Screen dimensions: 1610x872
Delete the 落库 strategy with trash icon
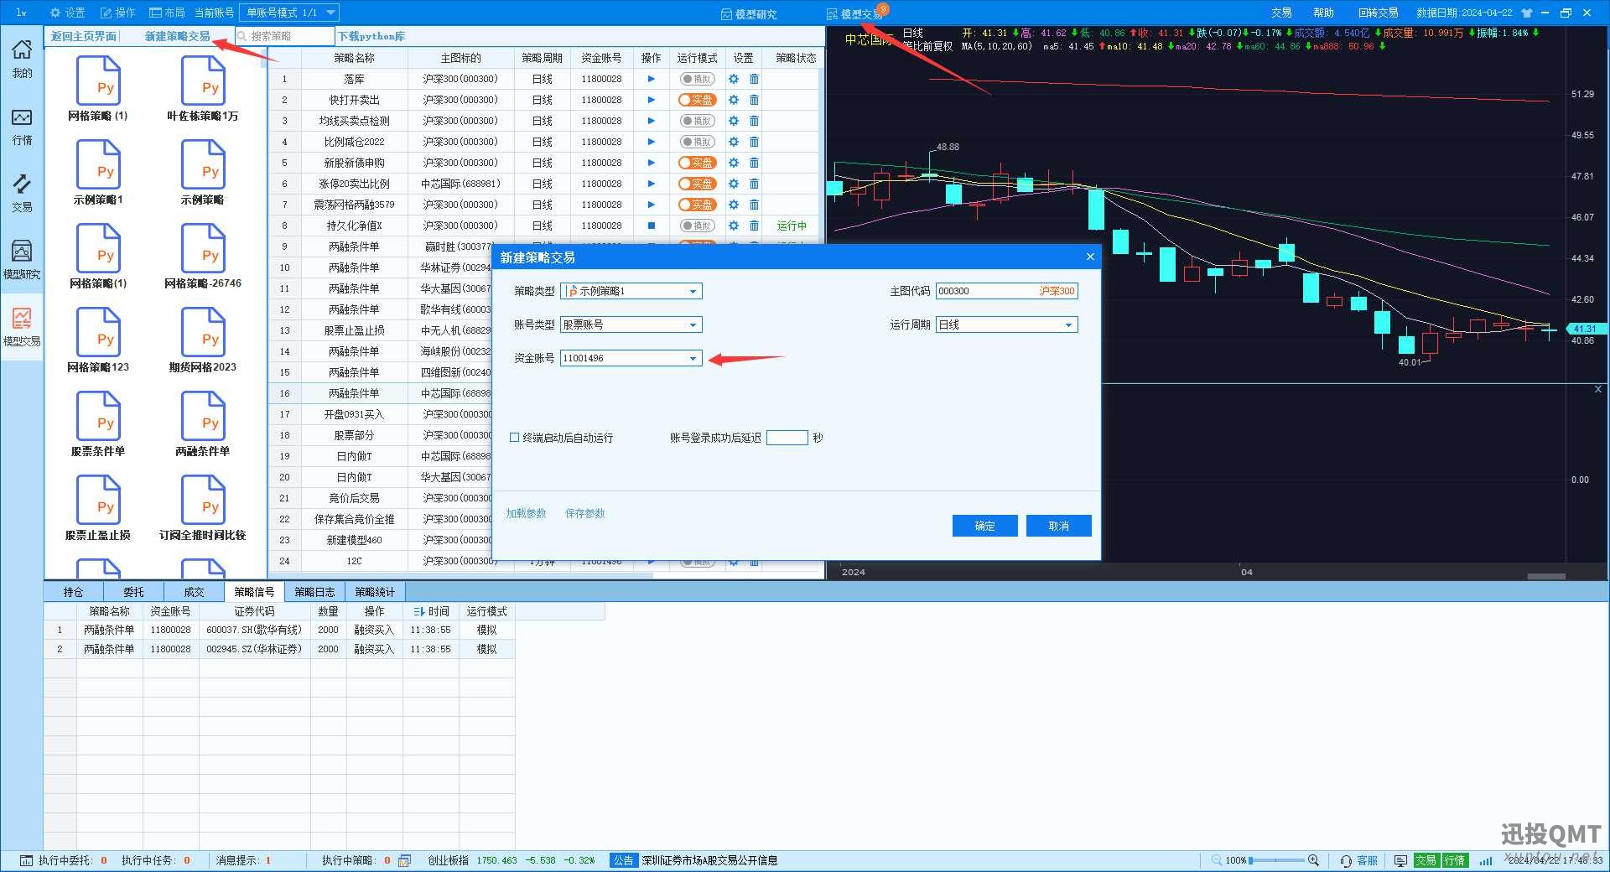(x=754, y=79)
